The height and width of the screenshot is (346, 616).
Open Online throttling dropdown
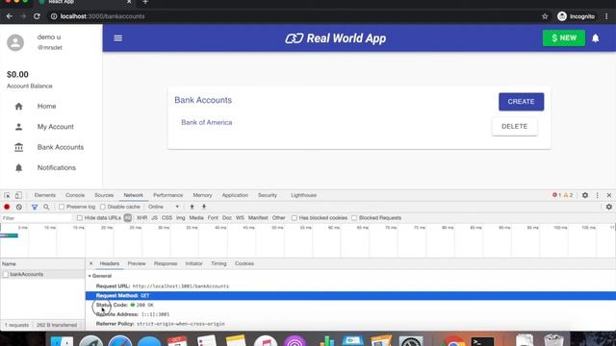(164, 207)
